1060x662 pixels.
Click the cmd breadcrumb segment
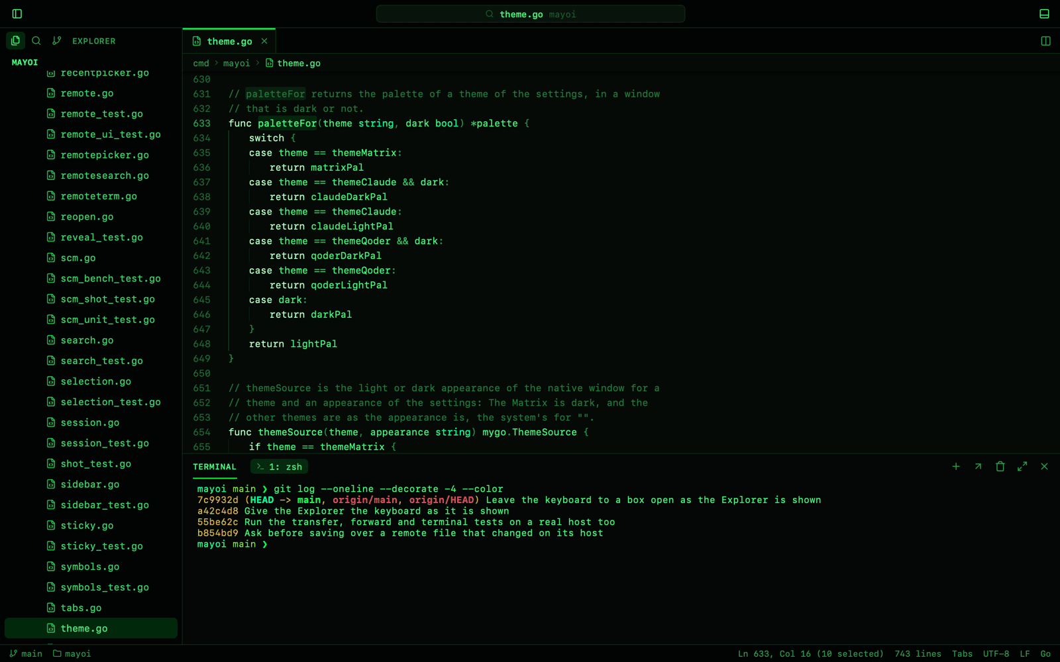point(201,64)
